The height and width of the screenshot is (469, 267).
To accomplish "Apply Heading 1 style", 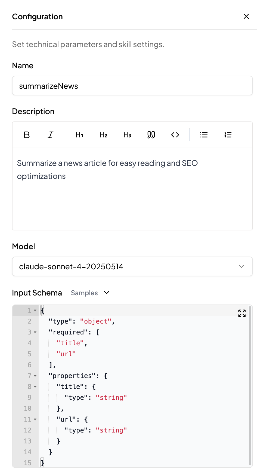I will [79, 135].
